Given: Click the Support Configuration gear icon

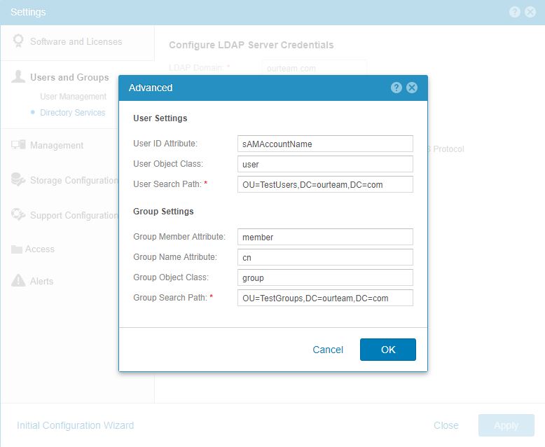Looking at the screenshot, I should coord(18,215).
